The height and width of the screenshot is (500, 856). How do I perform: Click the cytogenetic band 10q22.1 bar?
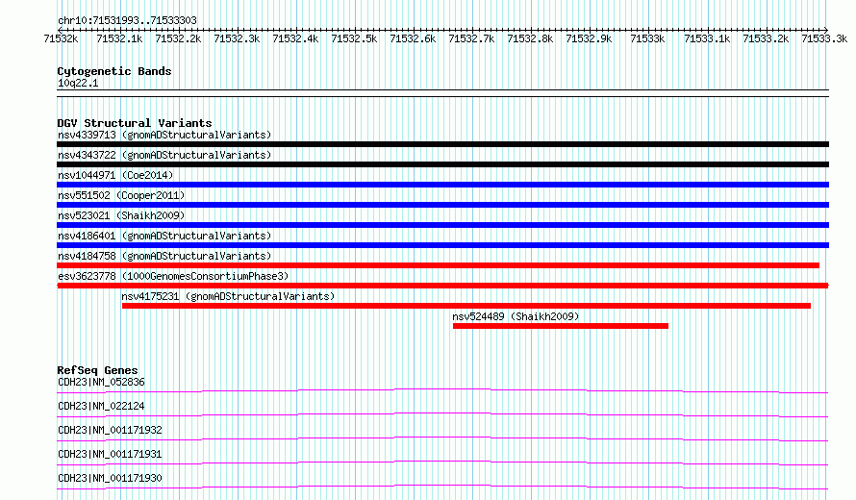click(442, 93)
